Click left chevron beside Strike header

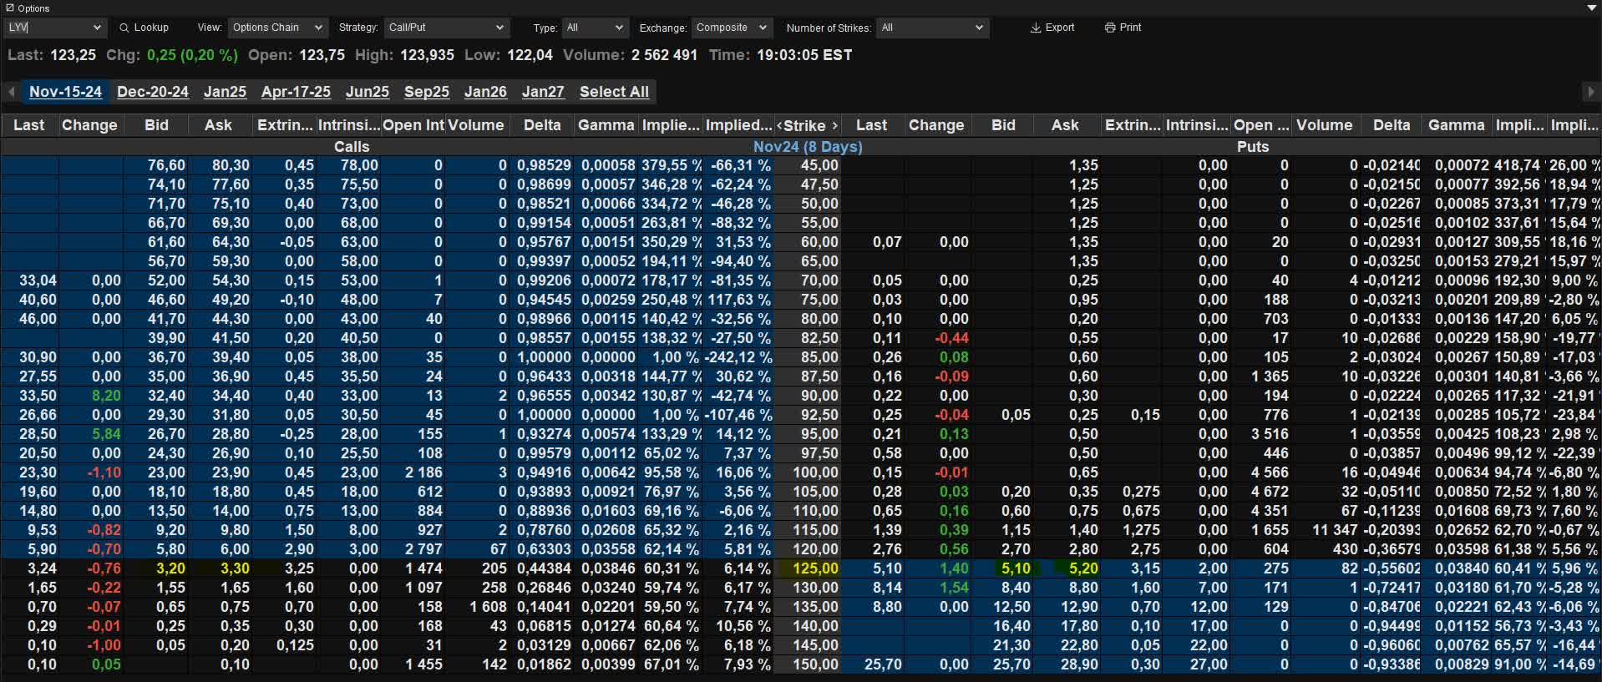coord(779,125)
